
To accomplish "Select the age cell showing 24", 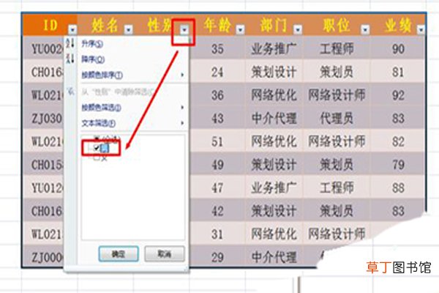I will click(x=217, y=72).
